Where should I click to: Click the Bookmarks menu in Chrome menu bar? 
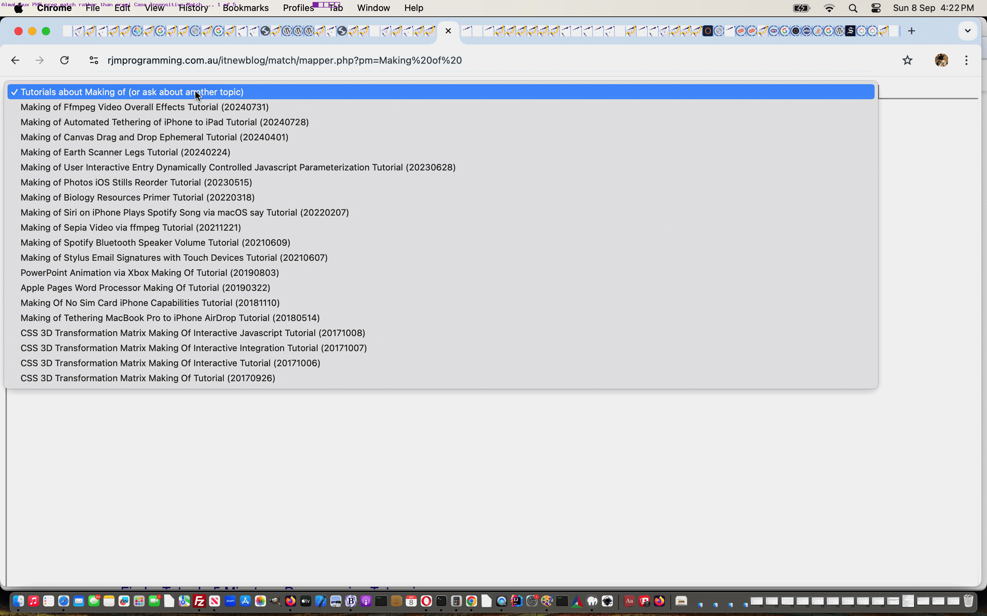click(244, 8)
